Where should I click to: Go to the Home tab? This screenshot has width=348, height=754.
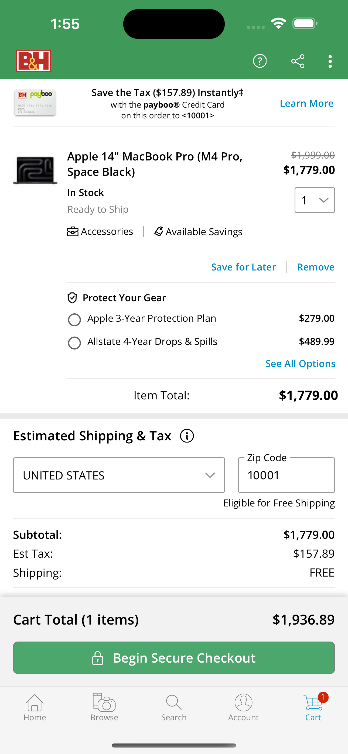click(35, 707)
